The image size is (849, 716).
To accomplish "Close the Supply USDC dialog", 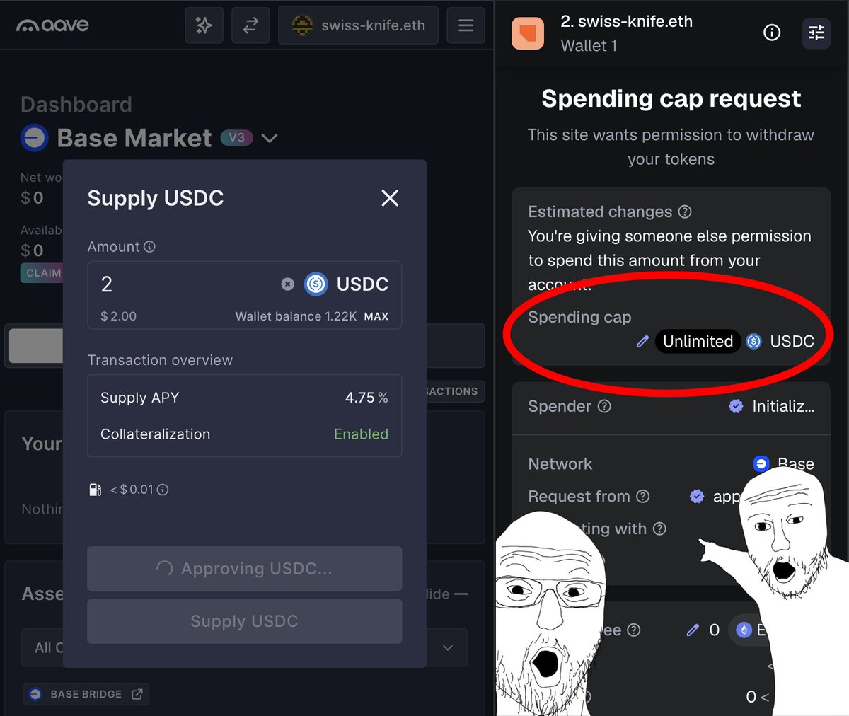I will 390,198.
